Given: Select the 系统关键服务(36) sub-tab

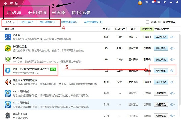Looking at the screenshot, I should pos(94,22).
